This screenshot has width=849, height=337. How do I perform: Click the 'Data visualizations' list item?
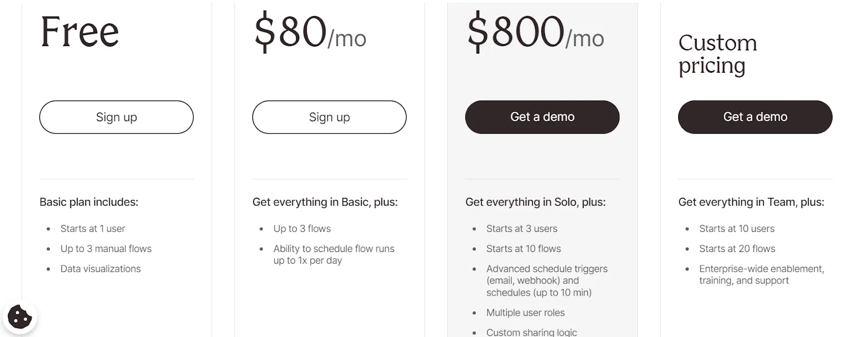(100, 269)
